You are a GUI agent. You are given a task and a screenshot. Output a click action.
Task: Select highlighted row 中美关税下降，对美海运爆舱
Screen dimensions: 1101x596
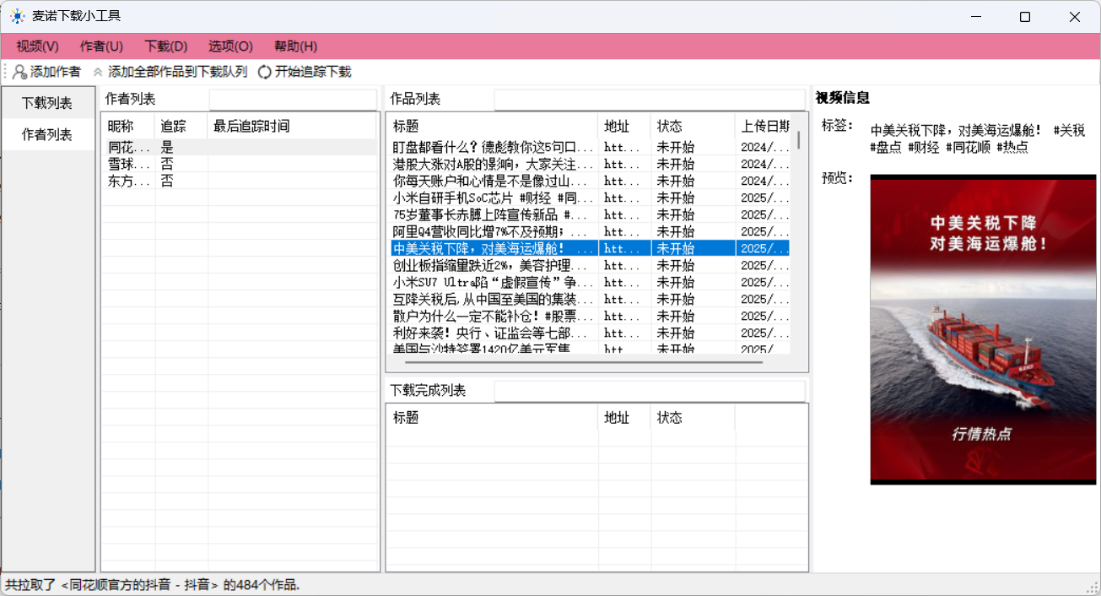pos(591,248)
